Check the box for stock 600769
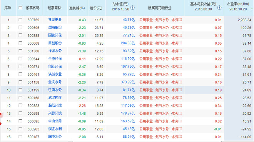Viewport: 254px width, 142px height. (x=20, y=20)
